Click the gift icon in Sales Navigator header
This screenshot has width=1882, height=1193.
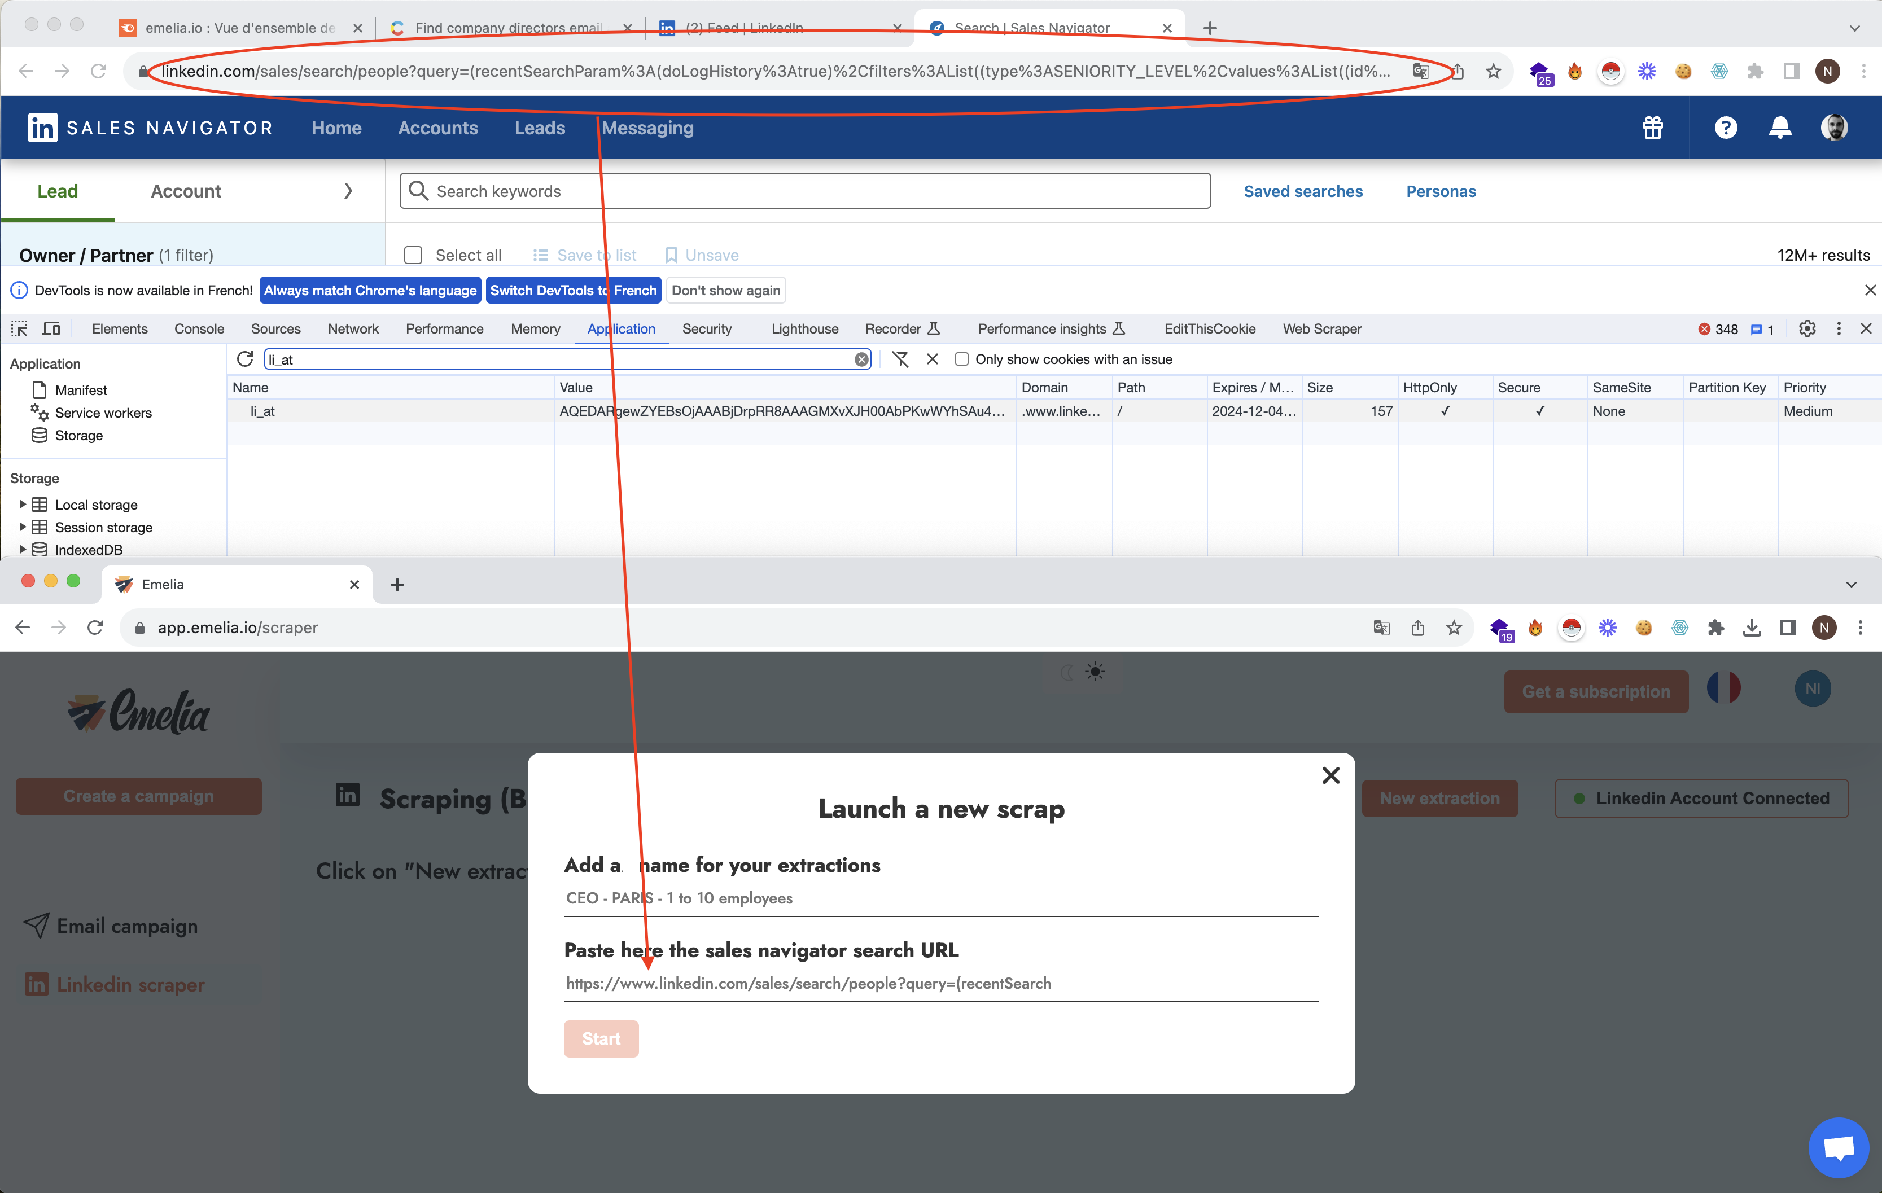point(1652,128)
